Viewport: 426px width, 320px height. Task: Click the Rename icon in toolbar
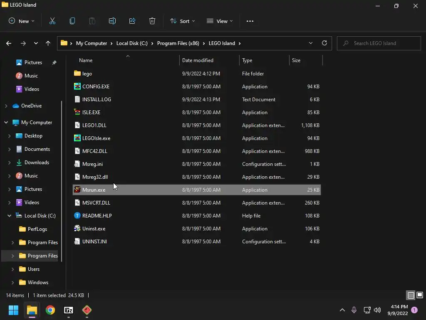point(112,21)
